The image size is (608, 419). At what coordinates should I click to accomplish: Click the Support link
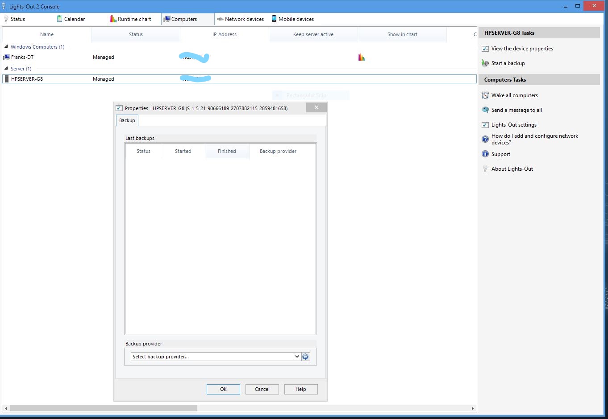pyautogui.click(x=501, y=154)
